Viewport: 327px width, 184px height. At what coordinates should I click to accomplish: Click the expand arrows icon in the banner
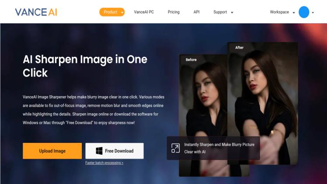[x=175, y=148]
